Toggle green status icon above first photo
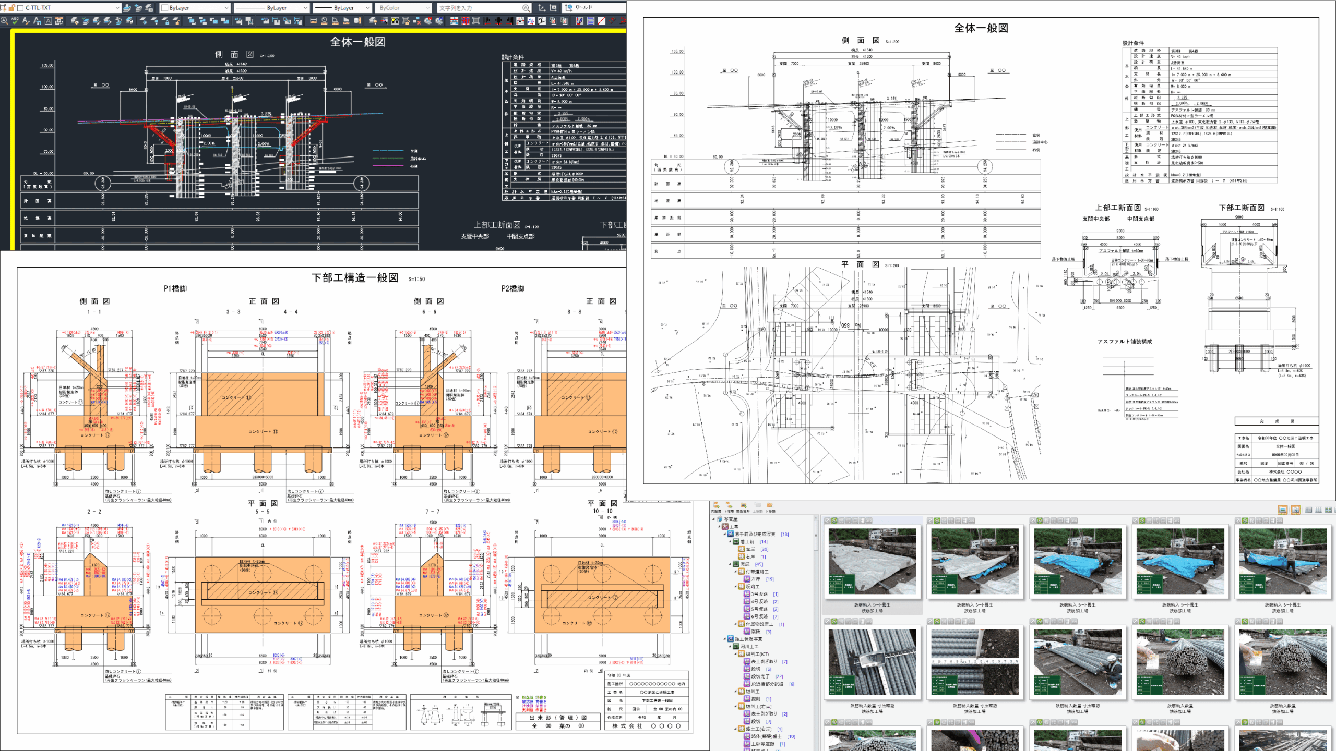1336x751 pixels. (x=834, y=520)
